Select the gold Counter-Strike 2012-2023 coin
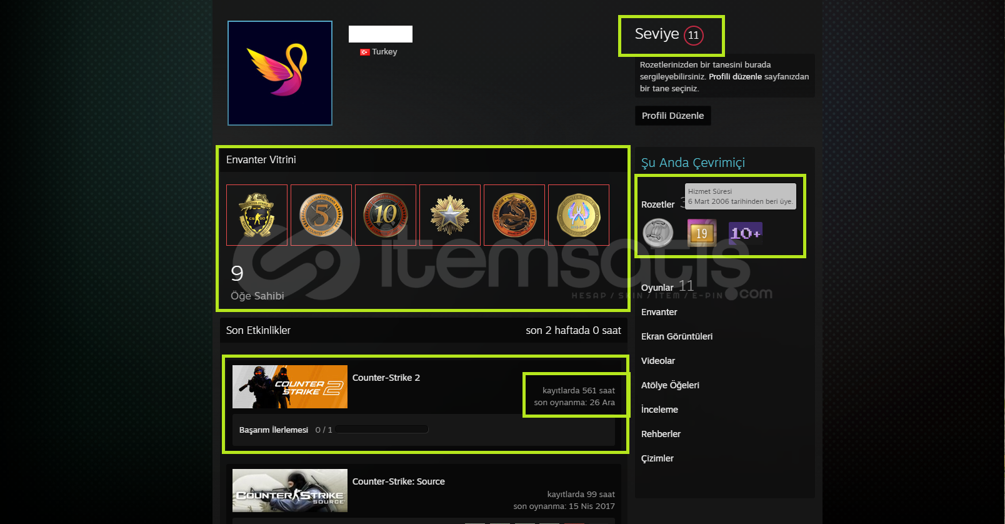Image resolution: width=1005 pixels, height=524 pixels. click(579, 215)
